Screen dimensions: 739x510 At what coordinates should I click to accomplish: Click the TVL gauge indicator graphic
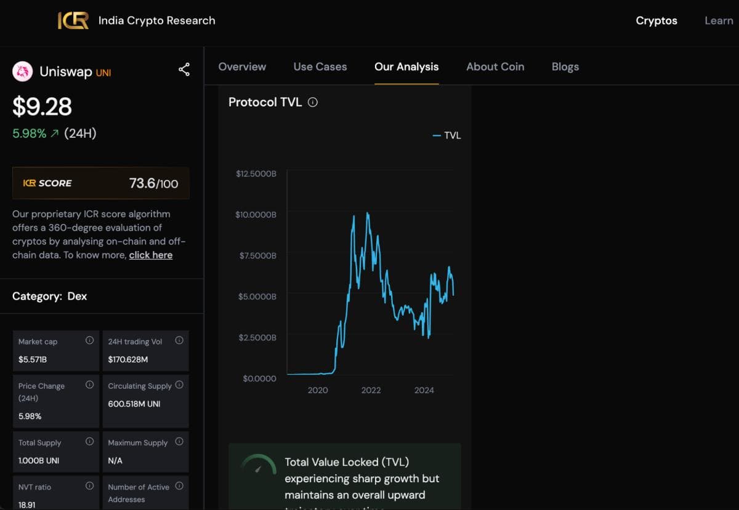tap(258, 466)
